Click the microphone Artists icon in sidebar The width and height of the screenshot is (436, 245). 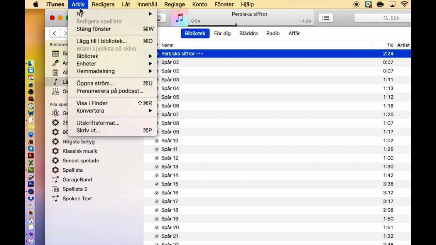[x=55, y=63]
